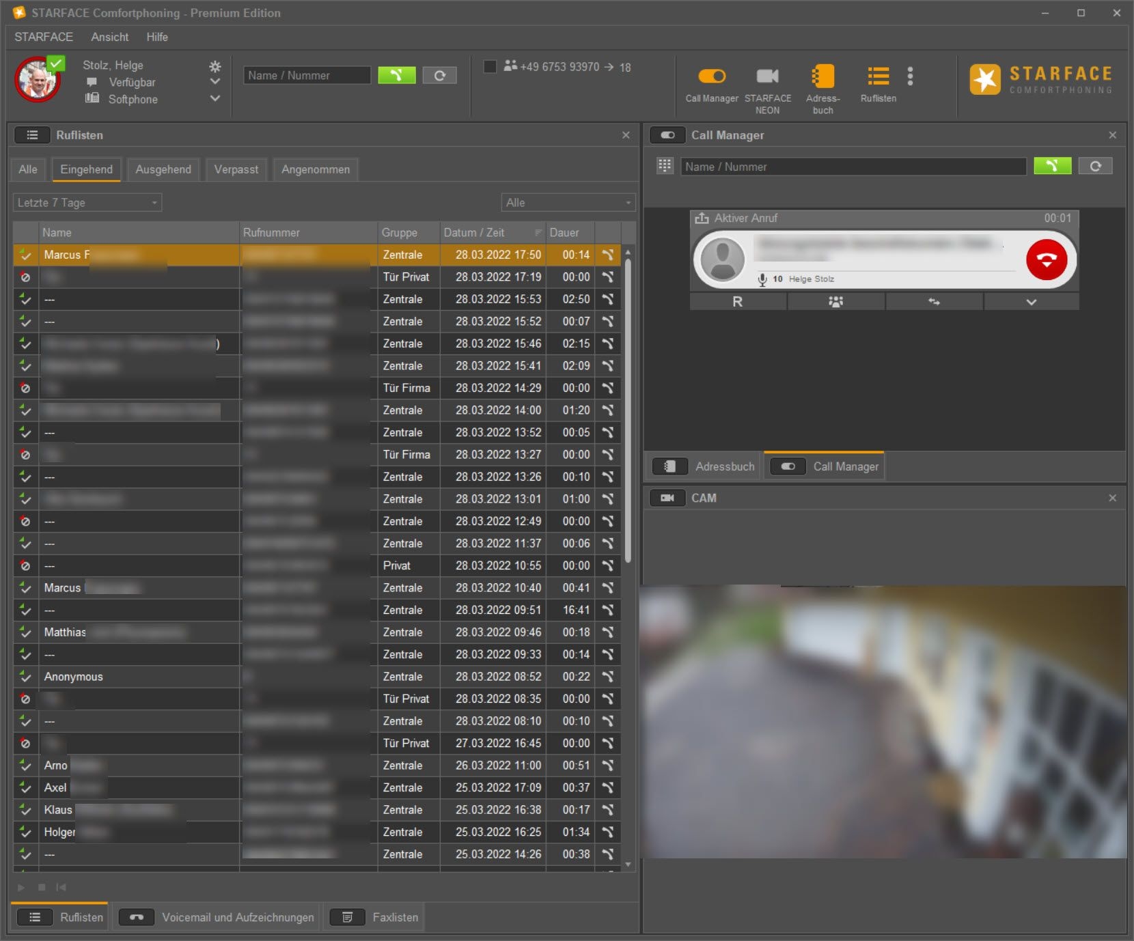Click the call list vertical scrollbar
The height and width of the screenshot is (941, 1134).
[628, 410]
